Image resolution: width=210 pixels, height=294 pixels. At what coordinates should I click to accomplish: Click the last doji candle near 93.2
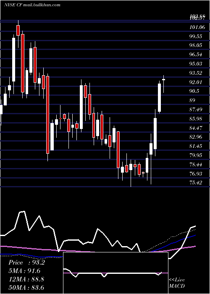point(164,80)
